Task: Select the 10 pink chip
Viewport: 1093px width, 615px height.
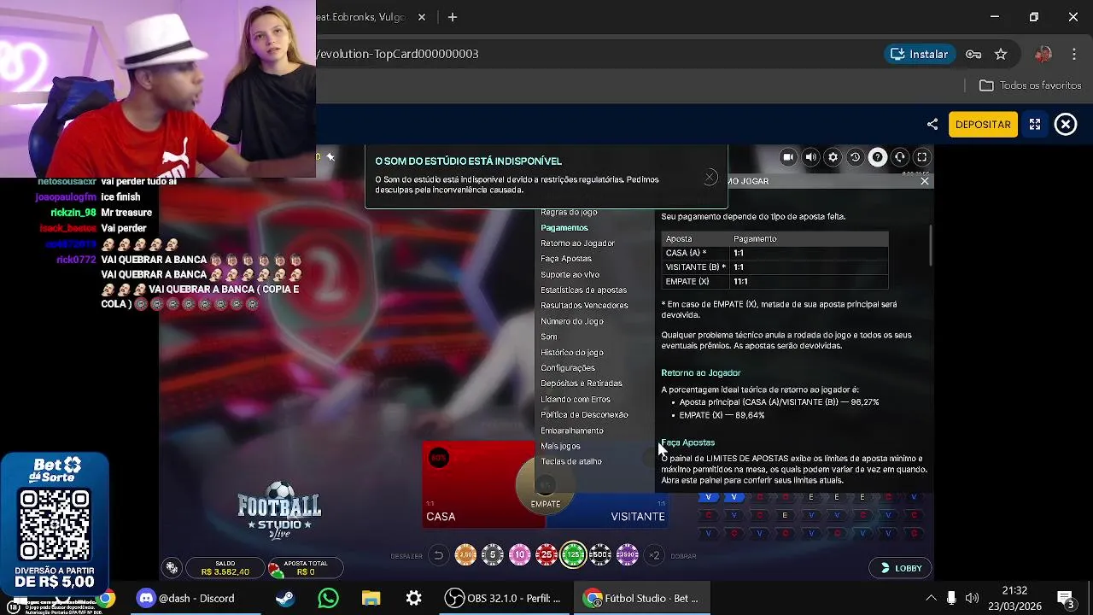Action: [520, 555]
